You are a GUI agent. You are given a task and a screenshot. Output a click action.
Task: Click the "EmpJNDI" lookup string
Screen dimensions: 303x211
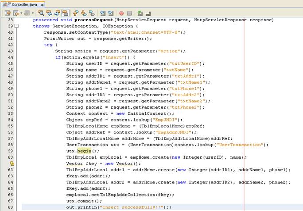166,120
